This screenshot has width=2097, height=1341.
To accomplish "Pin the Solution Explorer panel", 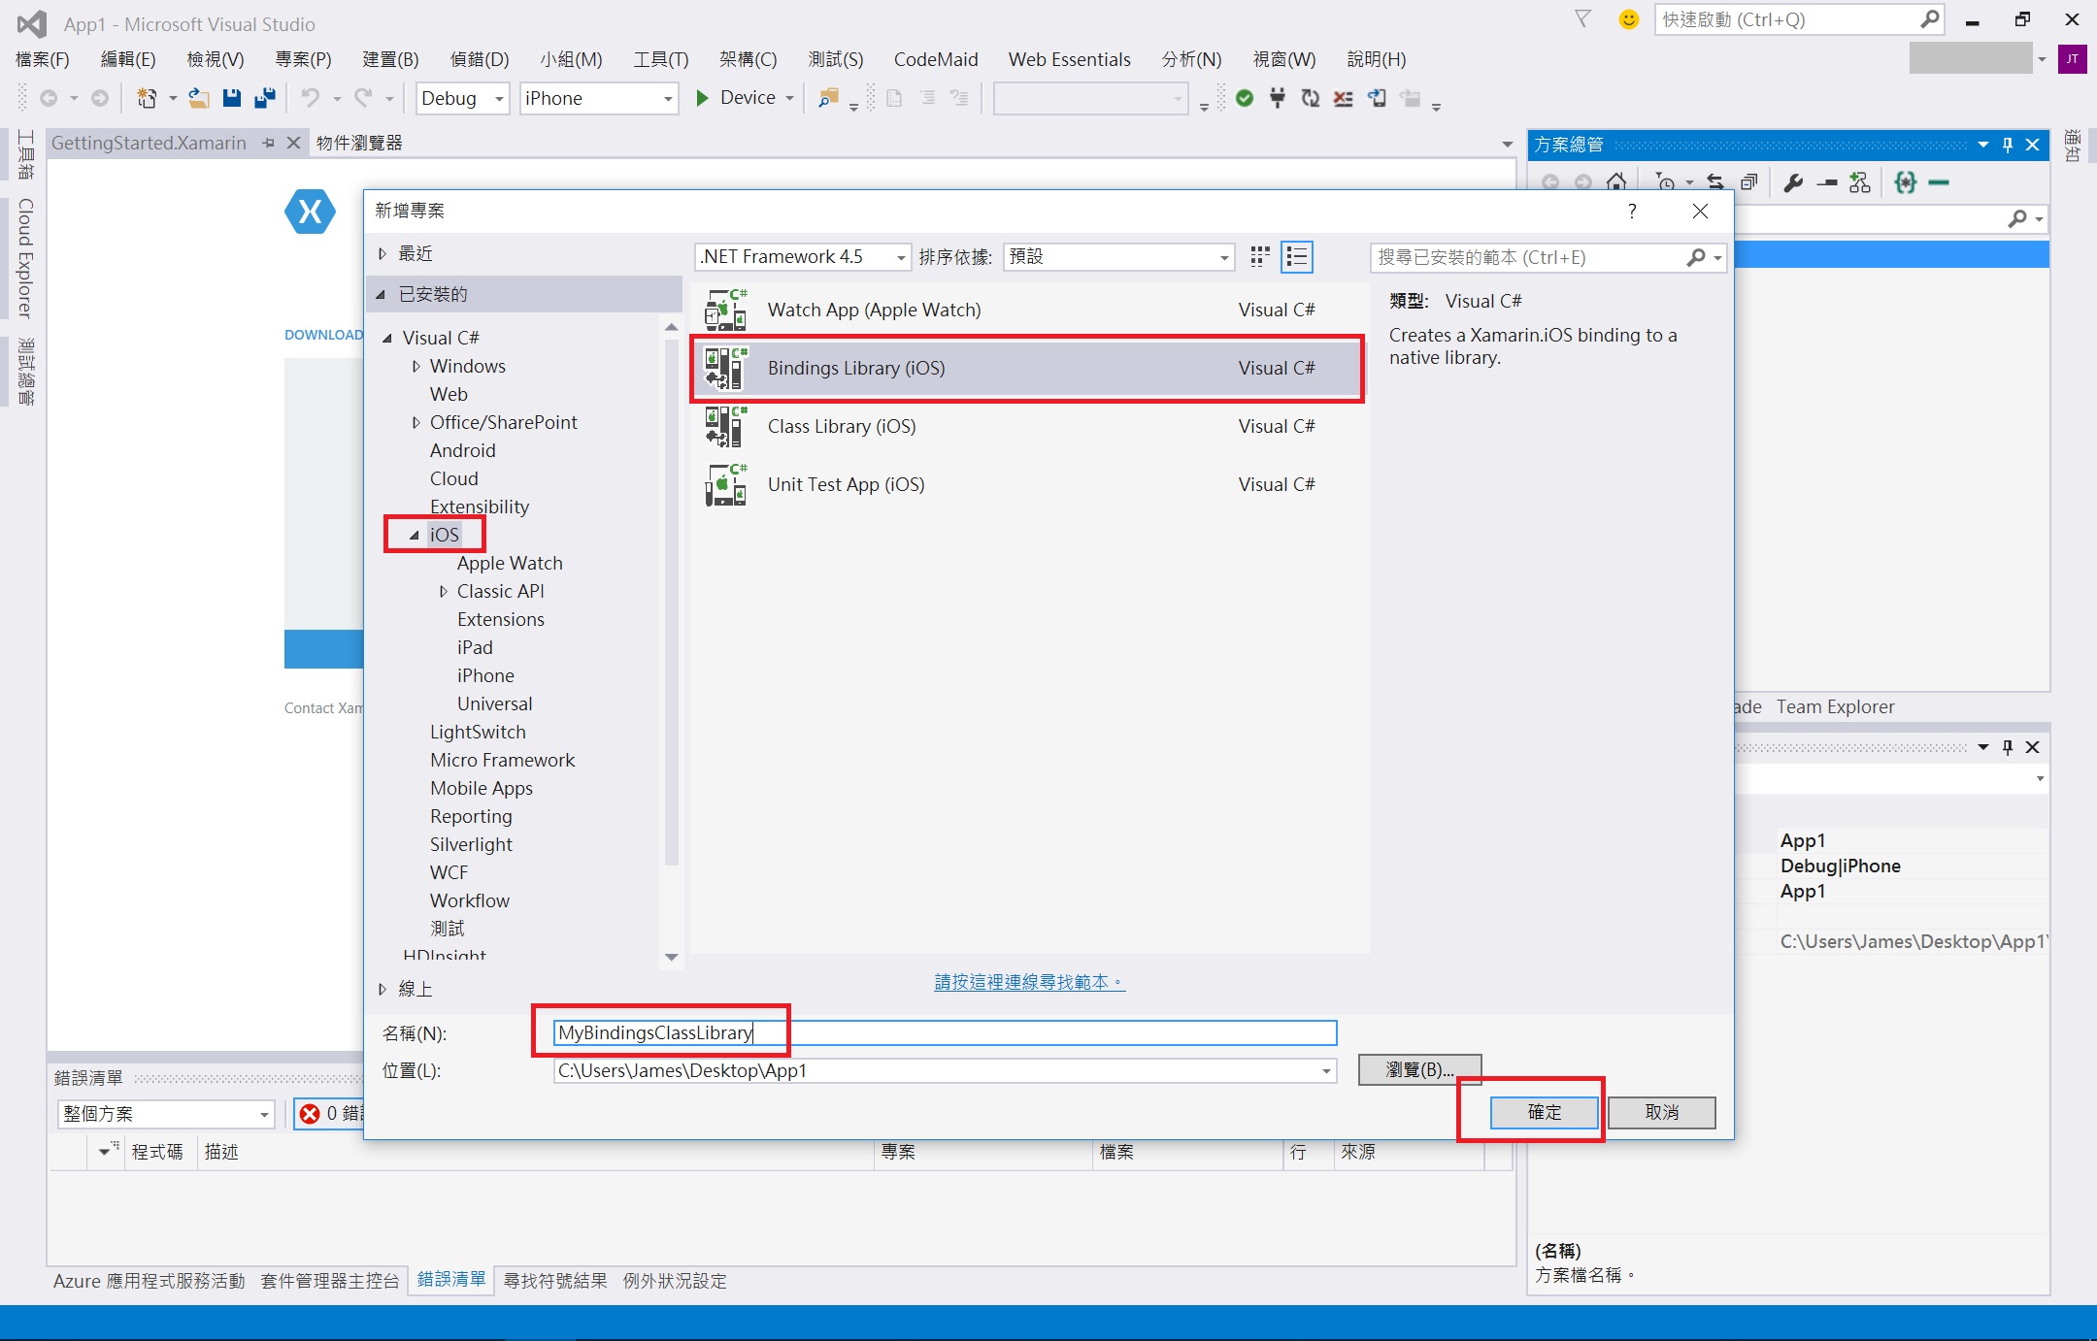I will pyautogui.click(x=2008, y=145).
